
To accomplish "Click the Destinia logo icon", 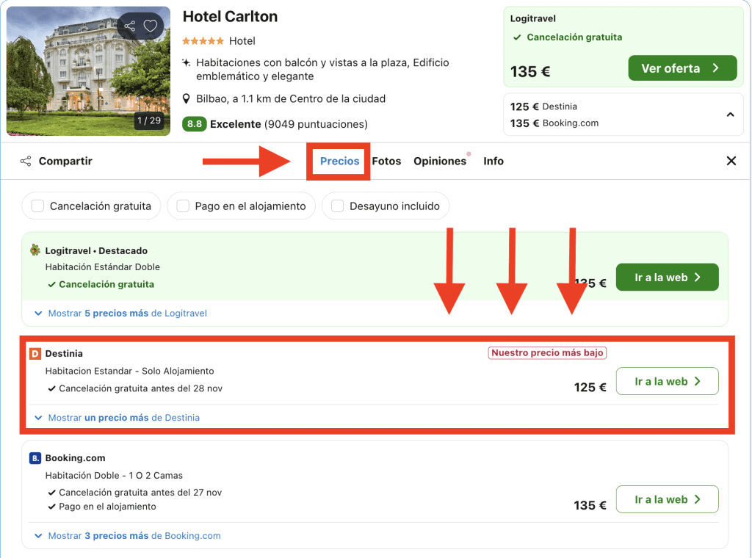I will pyautogui.click(x=35, y=354).
